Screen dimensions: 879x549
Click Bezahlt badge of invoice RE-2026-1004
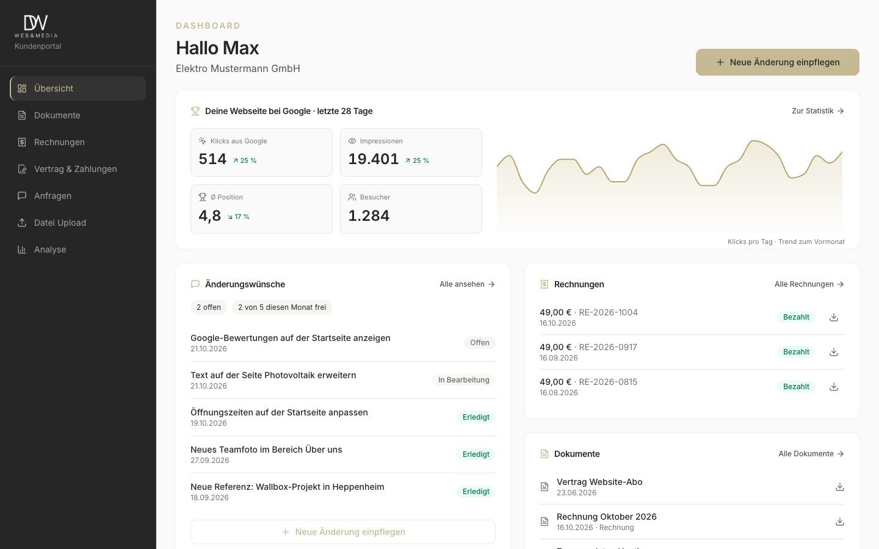[x=796, y=317]
